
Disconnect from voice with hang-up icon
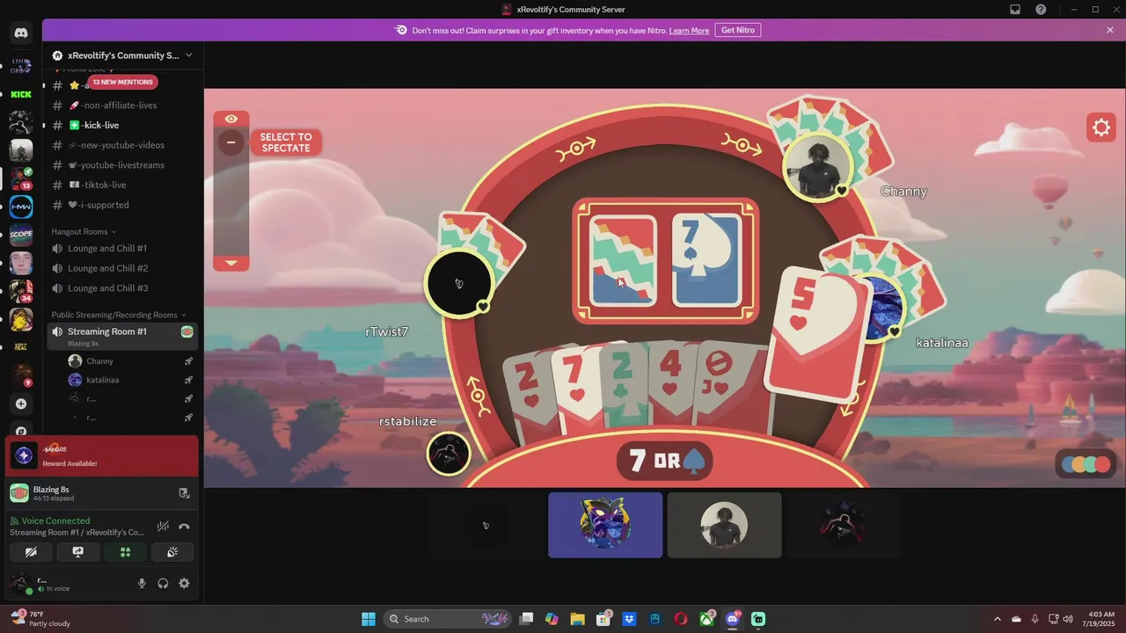tap(184, 527)
